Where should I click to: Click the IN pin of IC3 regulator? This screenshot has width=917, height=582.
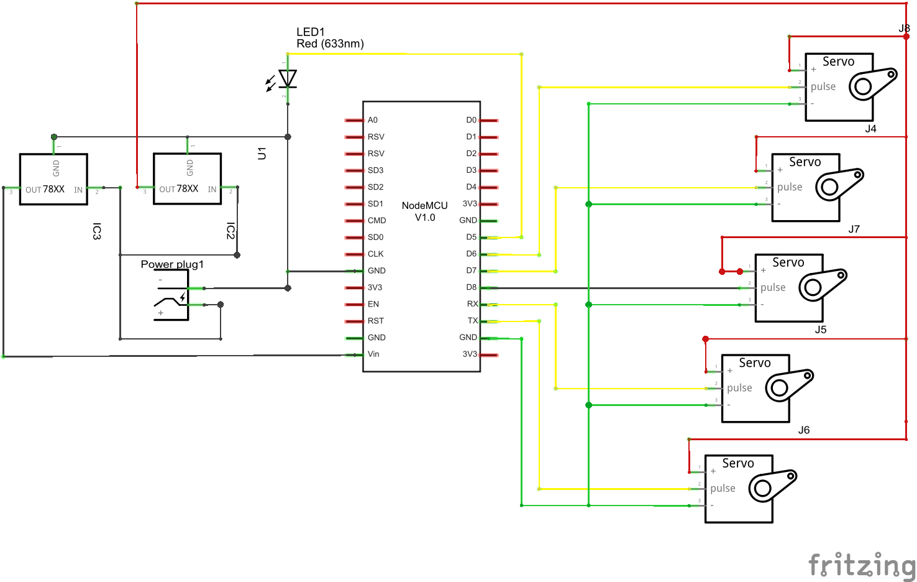point(96,187)
